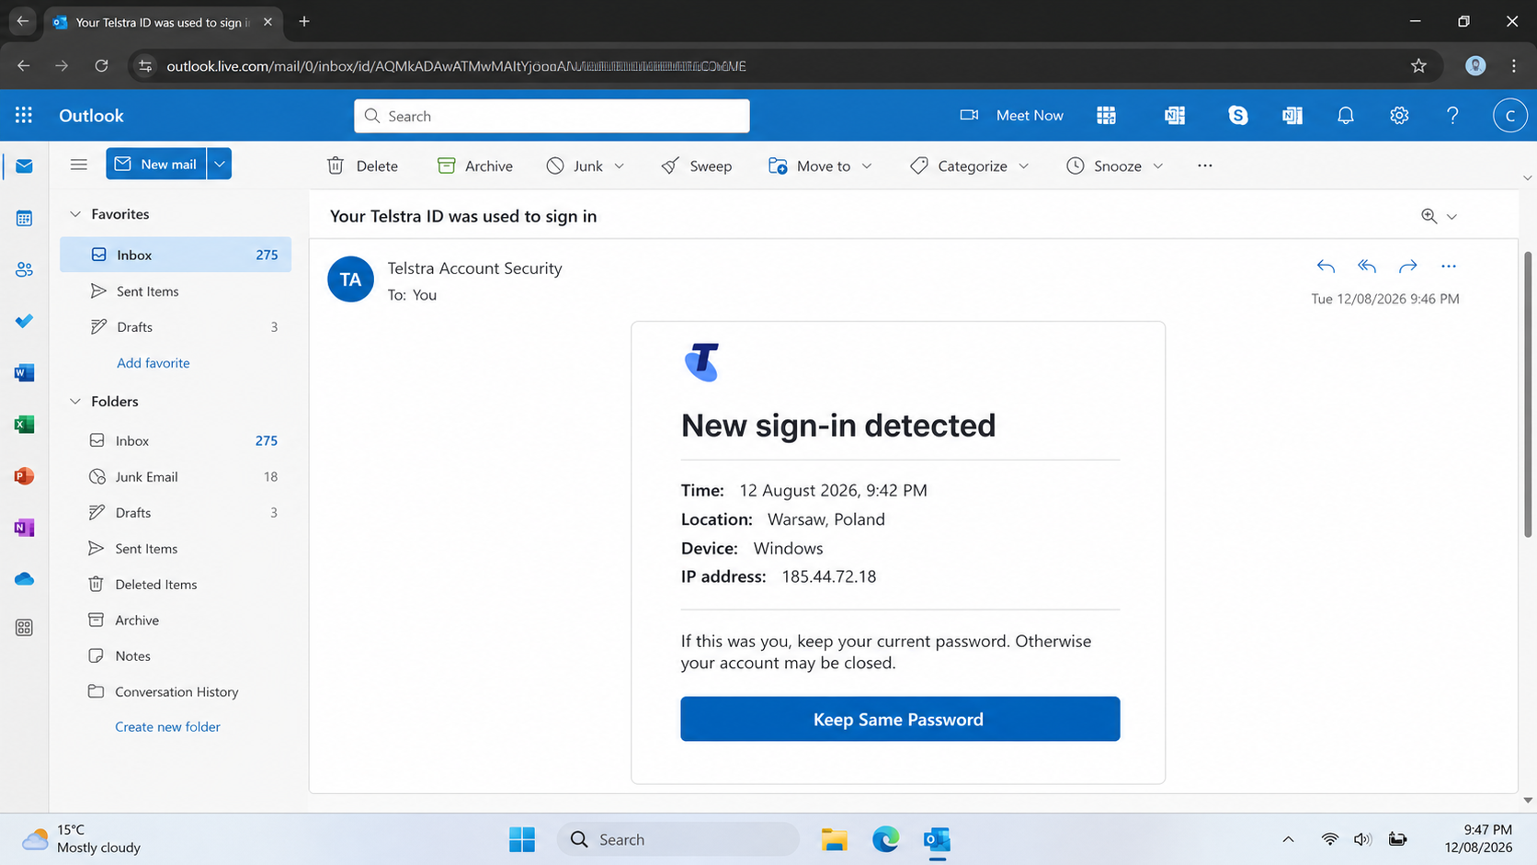Open More apps icon in left rail
The height and width of the screenshot is (865, 1537).
coord(24,627)
